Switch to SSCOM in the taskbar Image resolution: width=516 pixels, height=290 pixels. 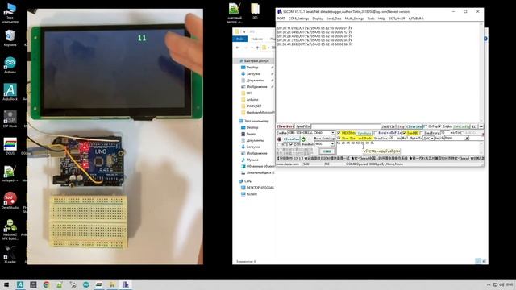[x=126, y=284]
